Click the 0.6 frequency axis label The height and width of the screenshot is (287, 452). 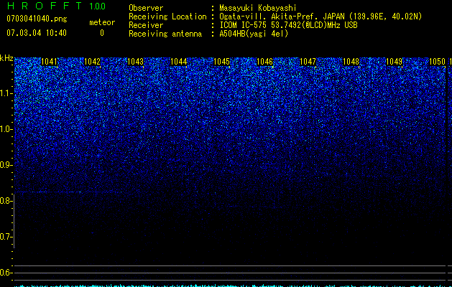(x=5, y=273)
